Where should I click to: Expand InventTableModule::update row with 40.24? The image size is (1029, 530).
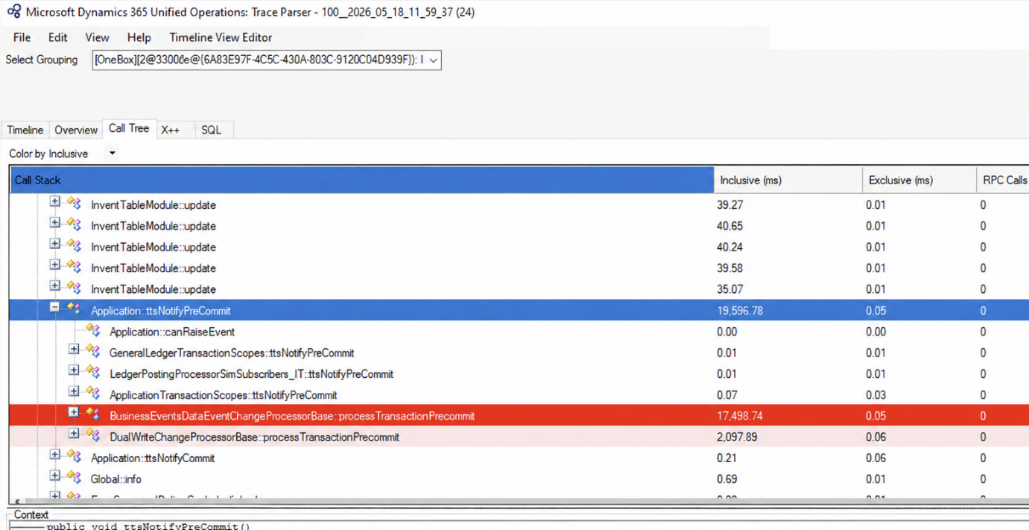pyautogui.click(x=54, y=244)
